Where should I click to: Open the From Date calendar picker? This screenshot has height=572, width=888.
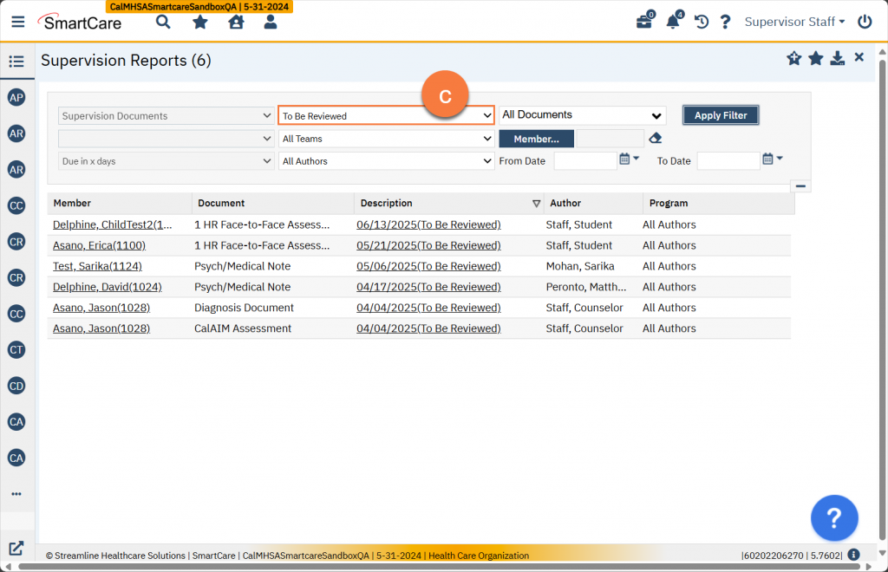(x=624, y=159)
